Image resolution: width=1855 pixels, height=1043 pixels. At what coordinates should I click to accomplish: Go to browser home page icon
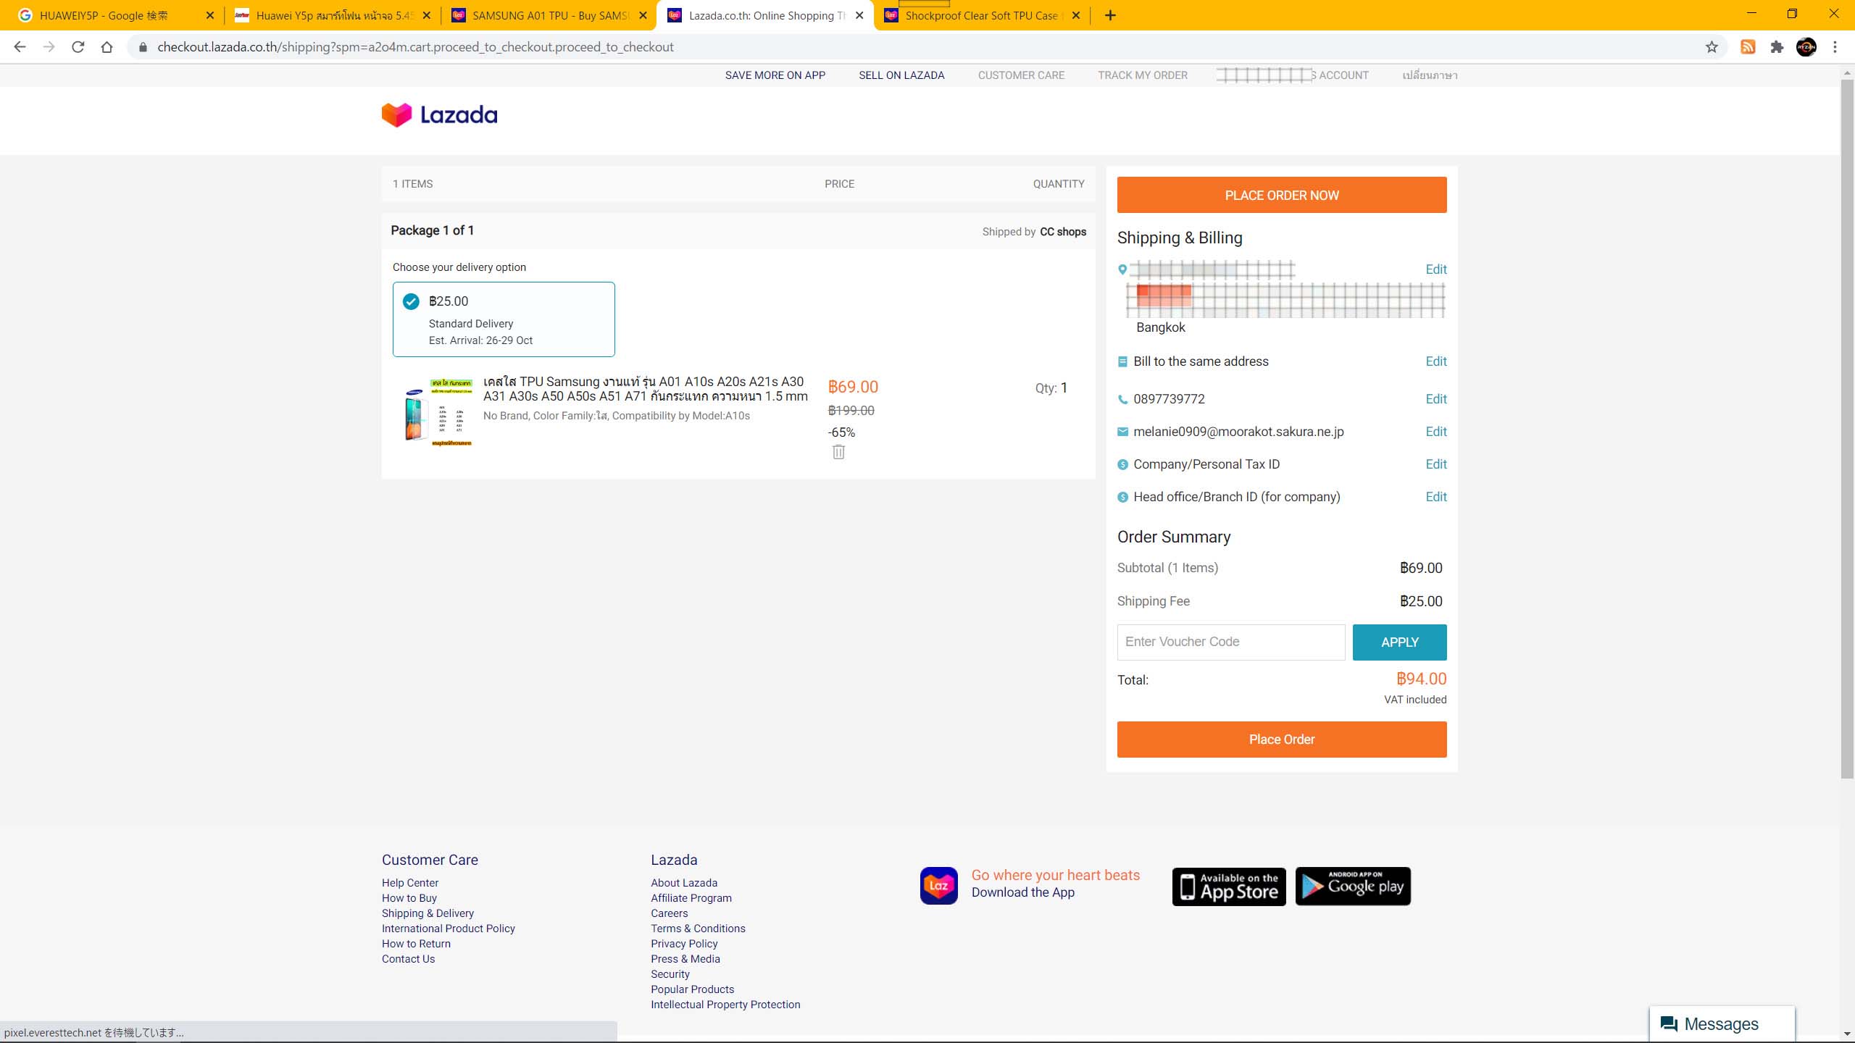click(x=107, y=47)
